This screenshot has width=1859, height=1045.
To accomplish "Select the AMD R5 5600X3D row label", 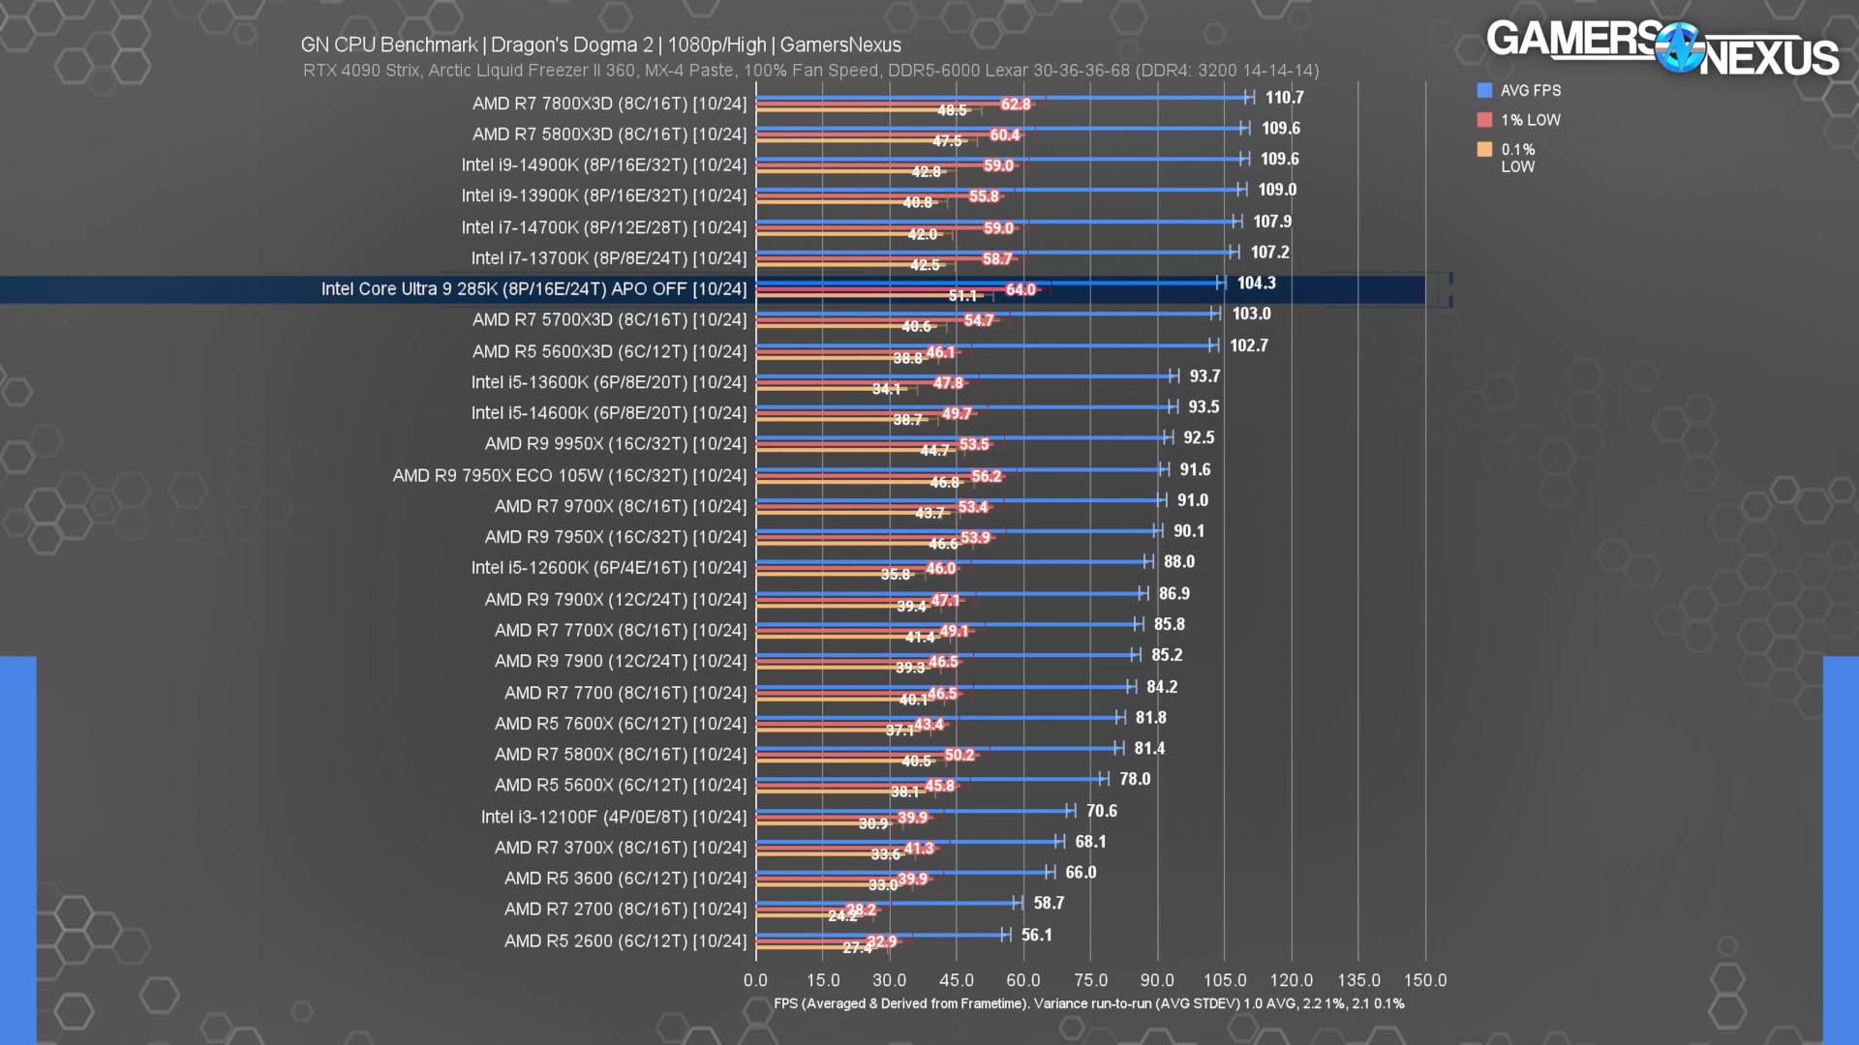I will click(x=609, y=351).
